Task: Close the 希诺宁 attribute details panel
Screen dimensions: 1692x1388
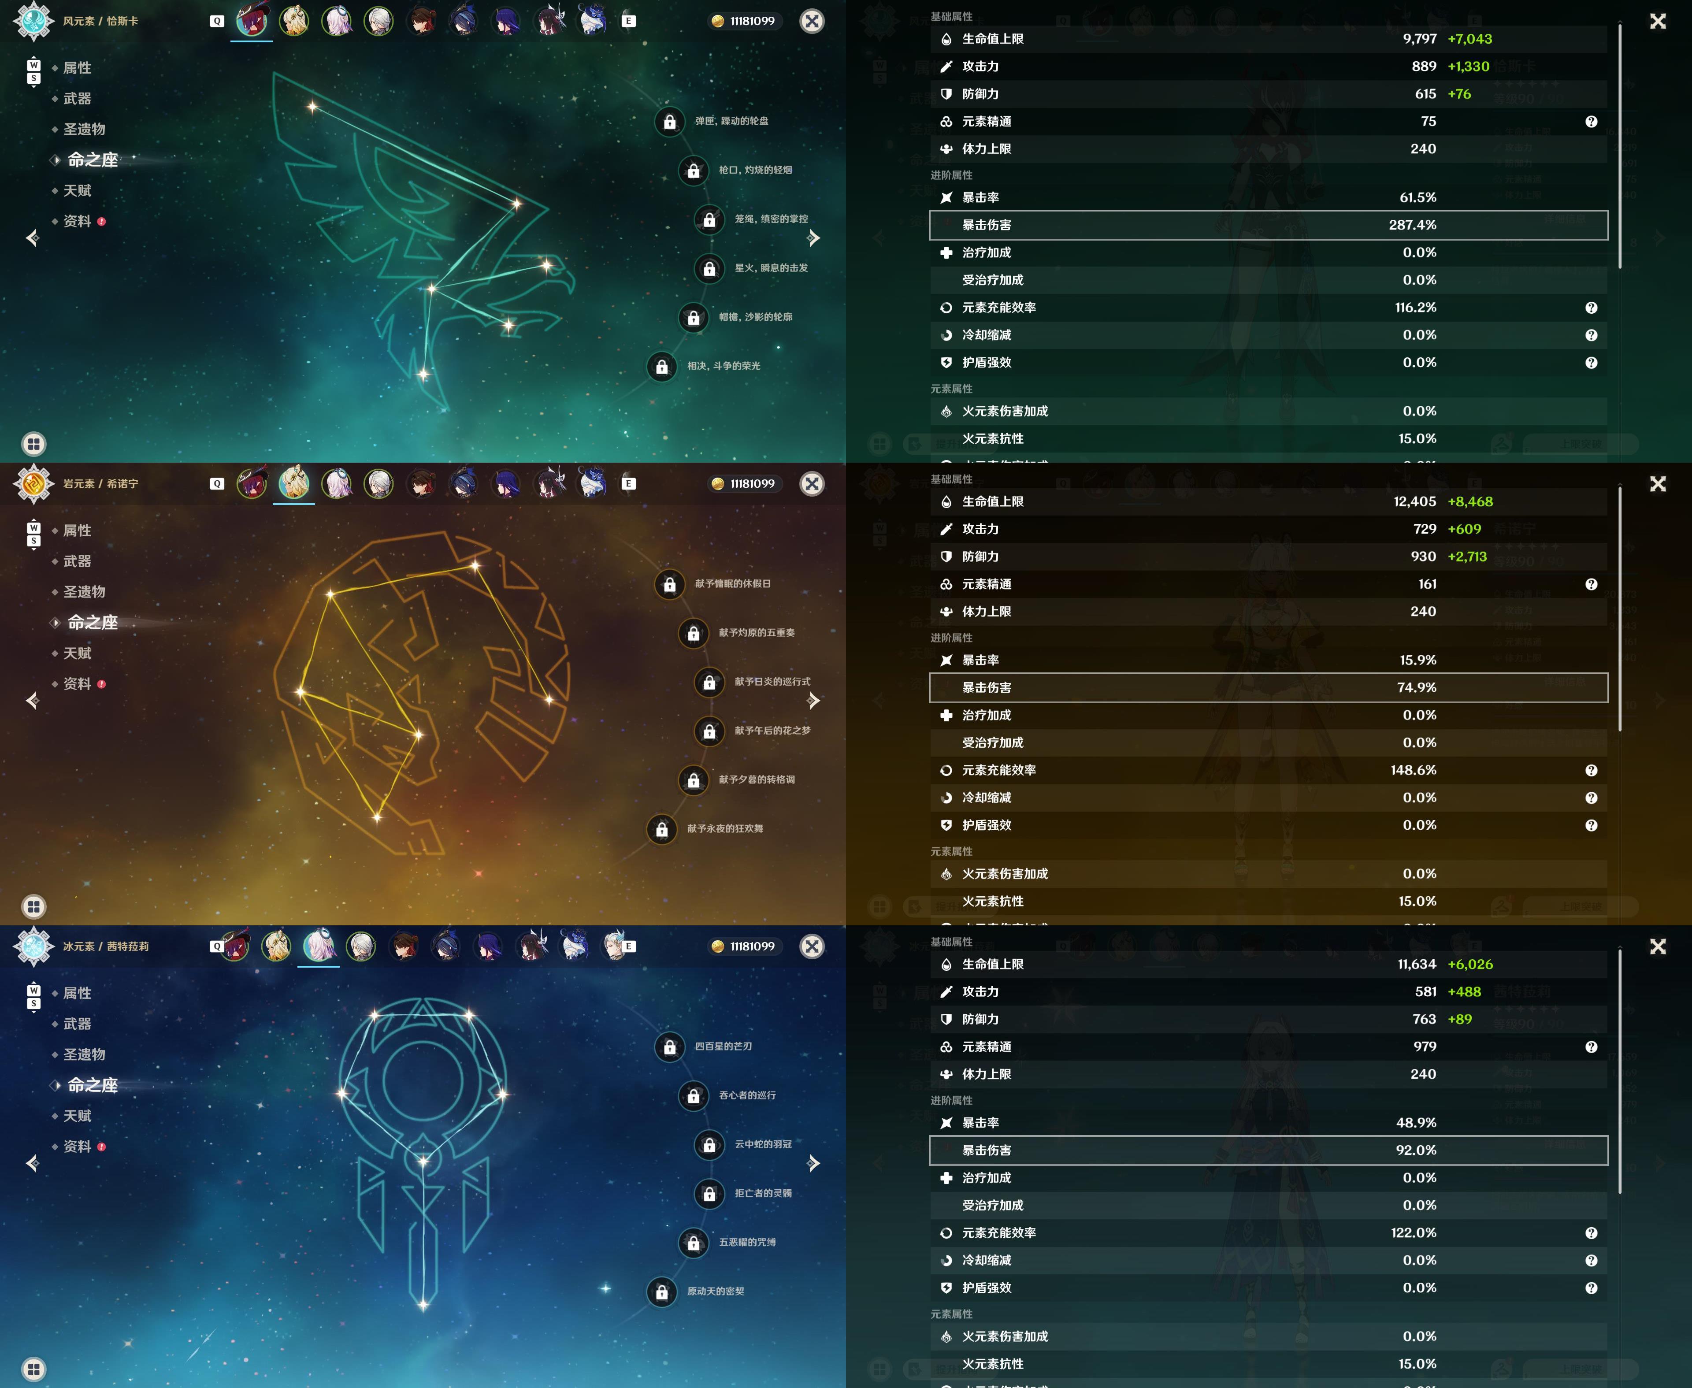Action: tap(1658, 484)
